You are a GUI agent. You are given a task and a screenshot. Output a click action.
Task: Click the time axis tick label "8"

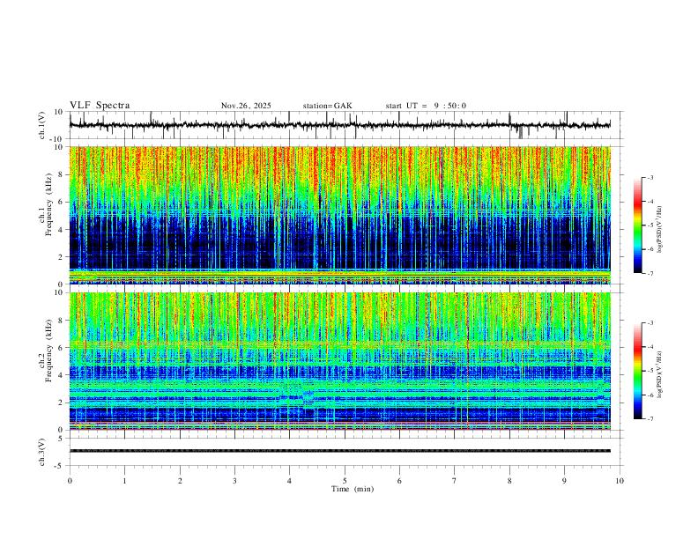point(509,481)
